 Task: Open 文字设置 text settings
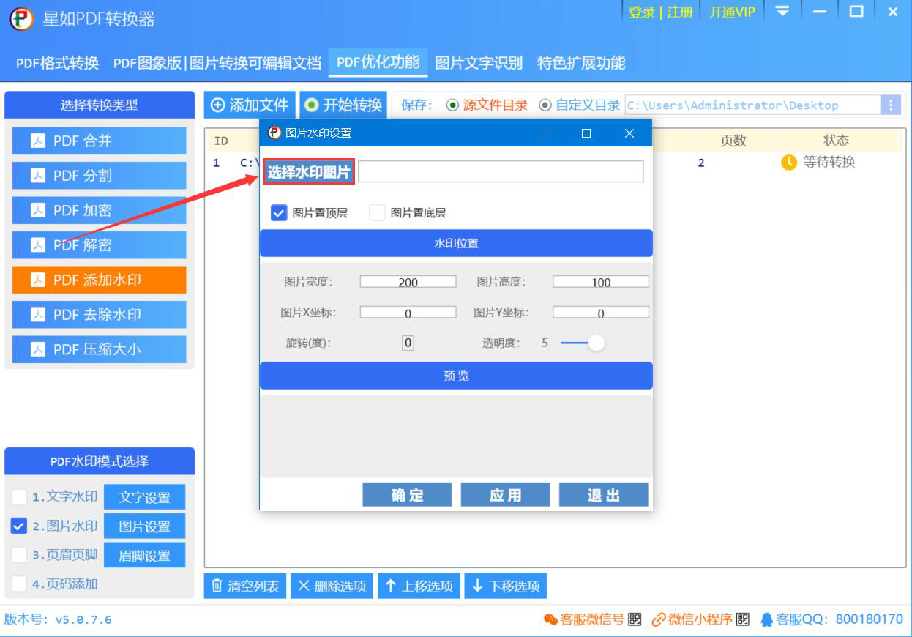(x=144, y=497)
